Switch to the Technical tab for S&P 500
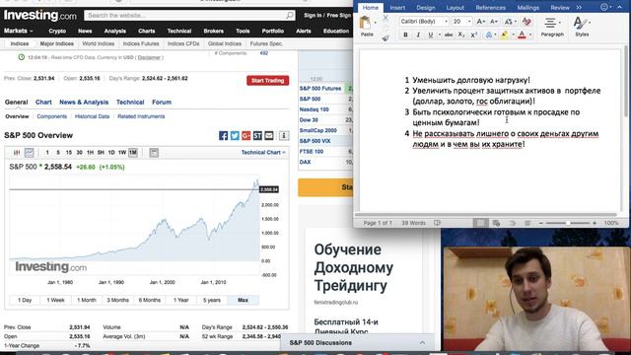The width and height of the screenshot is (631, 355). 130,103
